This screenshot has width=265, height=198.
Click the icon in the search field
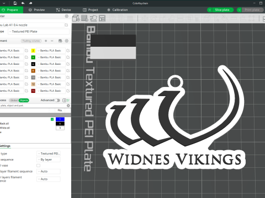click(68, 106)
